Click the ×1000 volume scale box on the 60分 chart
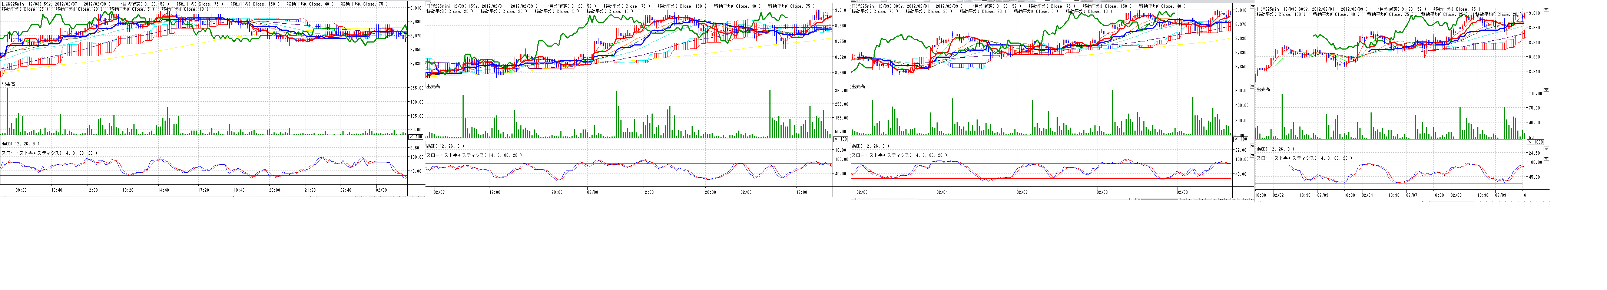This screenshot has width=1607, height=290. pyautogui.click(x=1535, y=142)
